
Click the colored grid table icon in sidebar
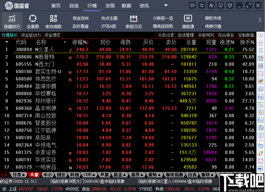point(260,66)
